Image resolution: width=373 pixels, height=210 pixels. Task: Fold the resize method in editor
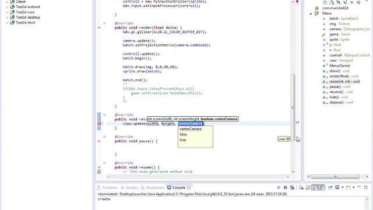(104, 115)
